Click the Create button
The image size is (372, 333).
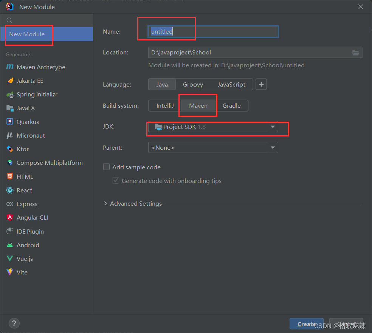307,324
